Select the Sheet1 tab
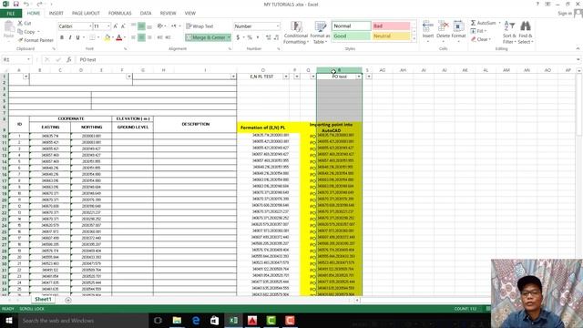Viewport: 583px width, 328px height. coord(43,300)
